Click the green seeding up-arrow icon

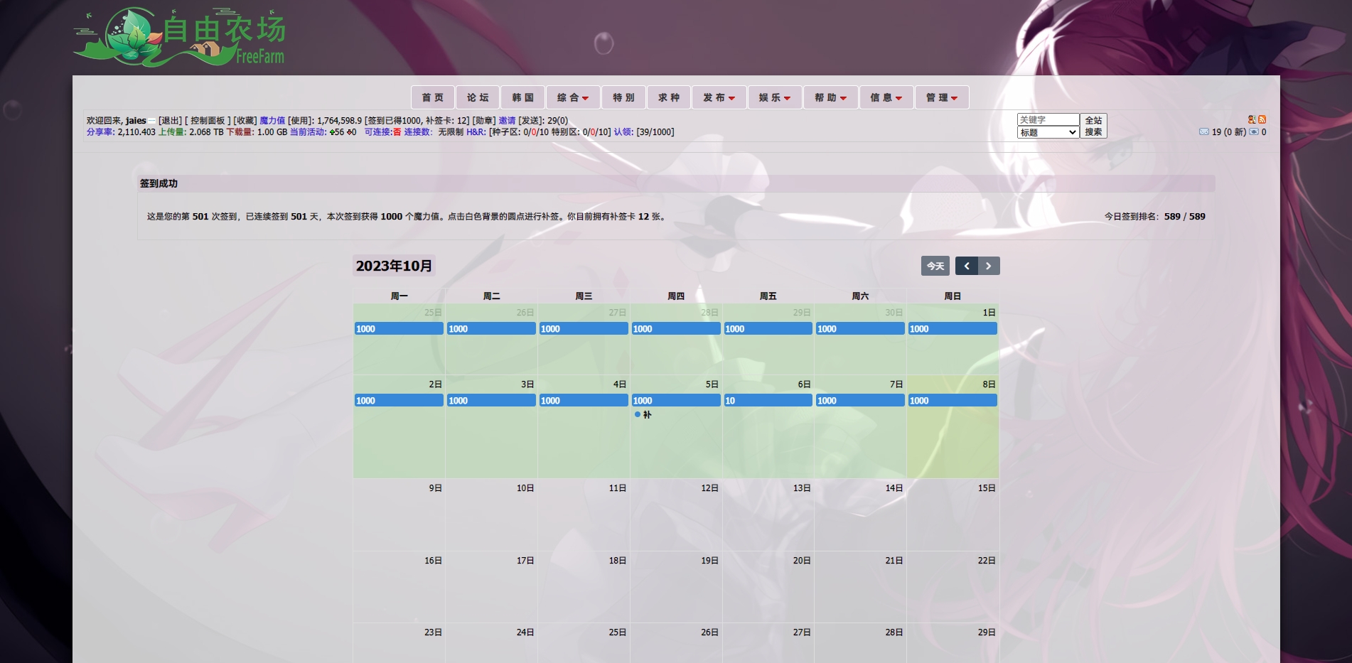click(x=332, y=132)
